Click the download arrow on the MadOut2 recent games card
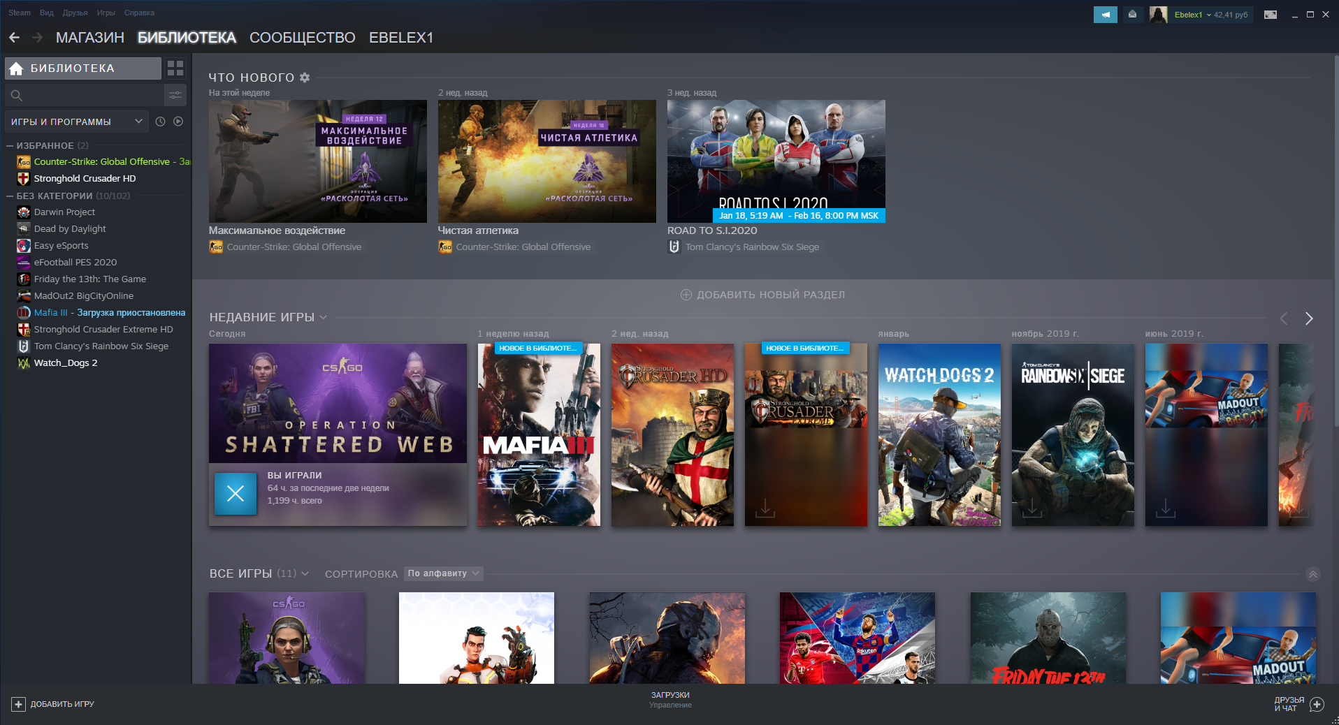 [1166, 507]
